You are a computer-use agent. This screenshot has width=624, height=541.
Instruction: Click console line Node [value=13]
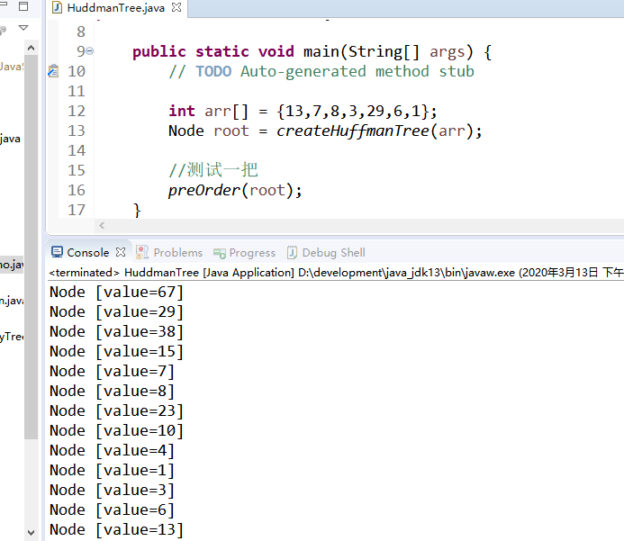click(116, 530)
